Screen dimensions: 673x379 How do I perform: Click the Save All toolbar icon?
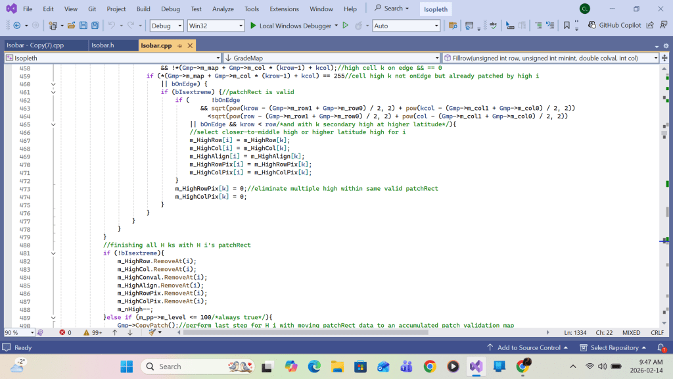[x=95, y=26]
